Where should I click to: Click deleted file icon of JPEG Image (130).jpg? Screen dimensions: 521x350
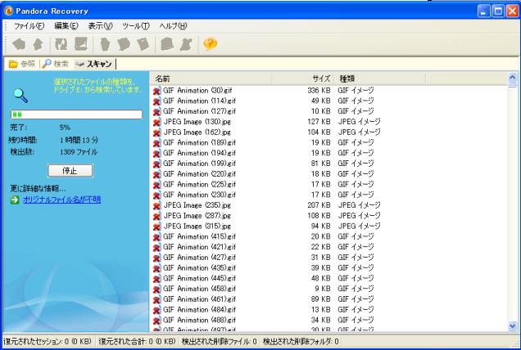tap(156, 122)
